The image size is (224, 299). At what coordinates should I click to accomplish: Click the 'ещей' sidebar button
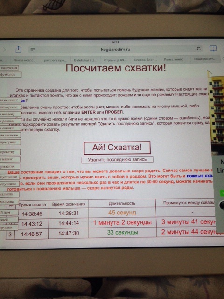point(9,220)
